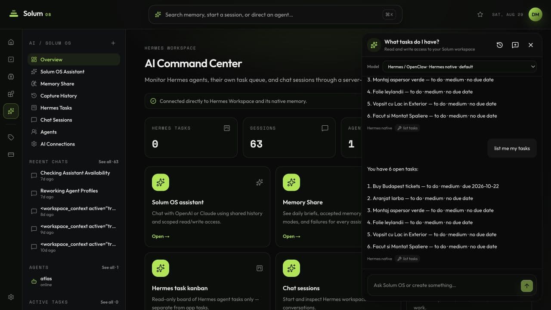The width and height of the screenshot is (551, 310).
Task: Open settings gear at bottom of left rail
Action: (11, 297)
